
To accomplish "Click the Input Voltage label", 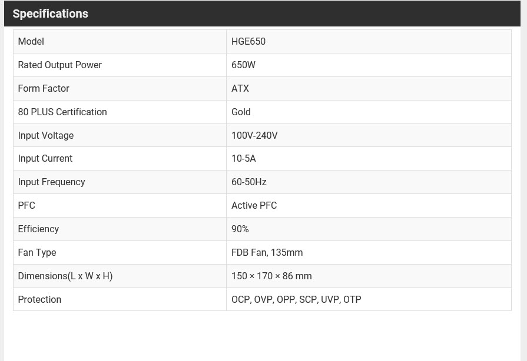I will coord(45,136).
